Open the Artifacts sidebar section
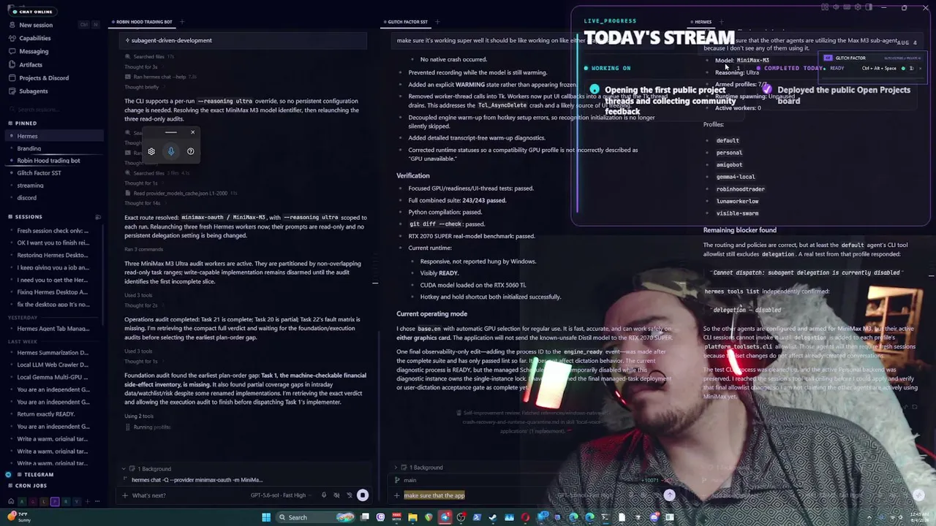Screen dimensions: 936x526 pyautogui.click(x=53, y=64)
